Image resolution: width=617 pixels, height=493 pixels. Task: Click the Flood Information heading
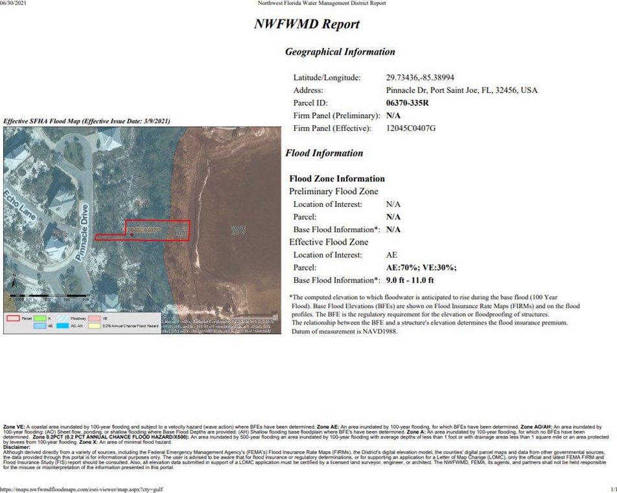tap(324, 153)
